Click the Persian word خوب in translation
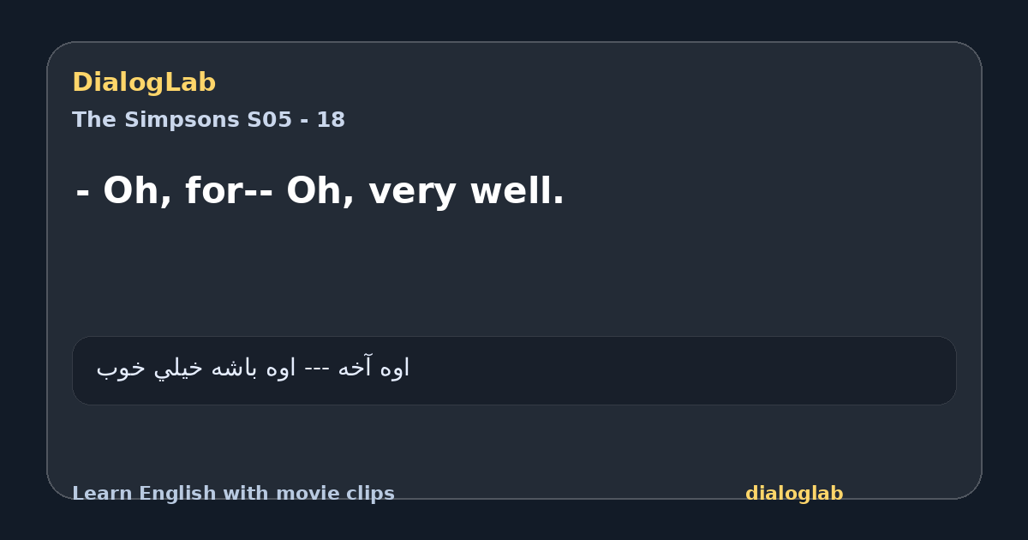This screenshot has height=540, width=1028. 118,369
